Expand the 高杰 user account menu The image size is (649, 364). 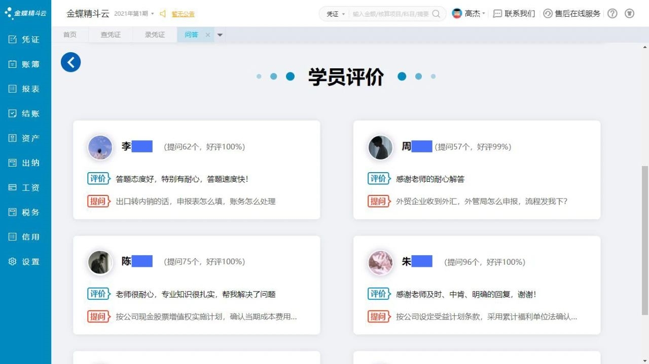pyautogui.click(x=468, y=14)
